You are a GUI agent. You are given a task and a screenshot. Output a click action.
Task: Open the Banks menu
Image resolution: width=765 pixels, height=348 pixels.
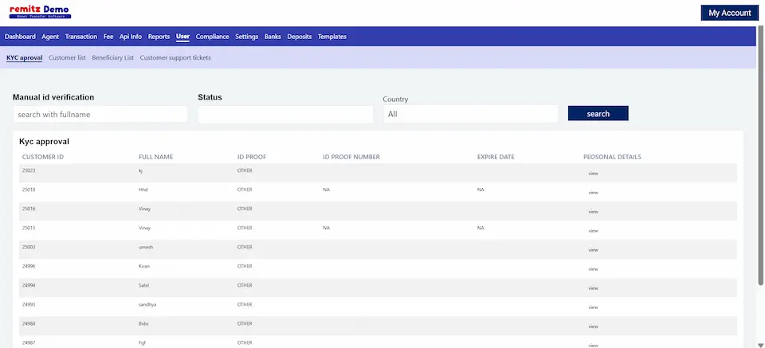click(x=273, y=37)
